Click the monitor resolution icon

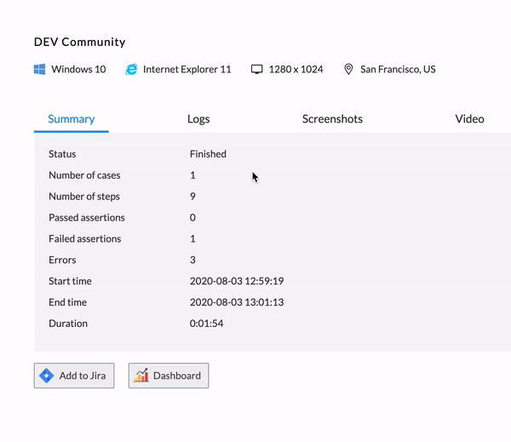(257, 69)
